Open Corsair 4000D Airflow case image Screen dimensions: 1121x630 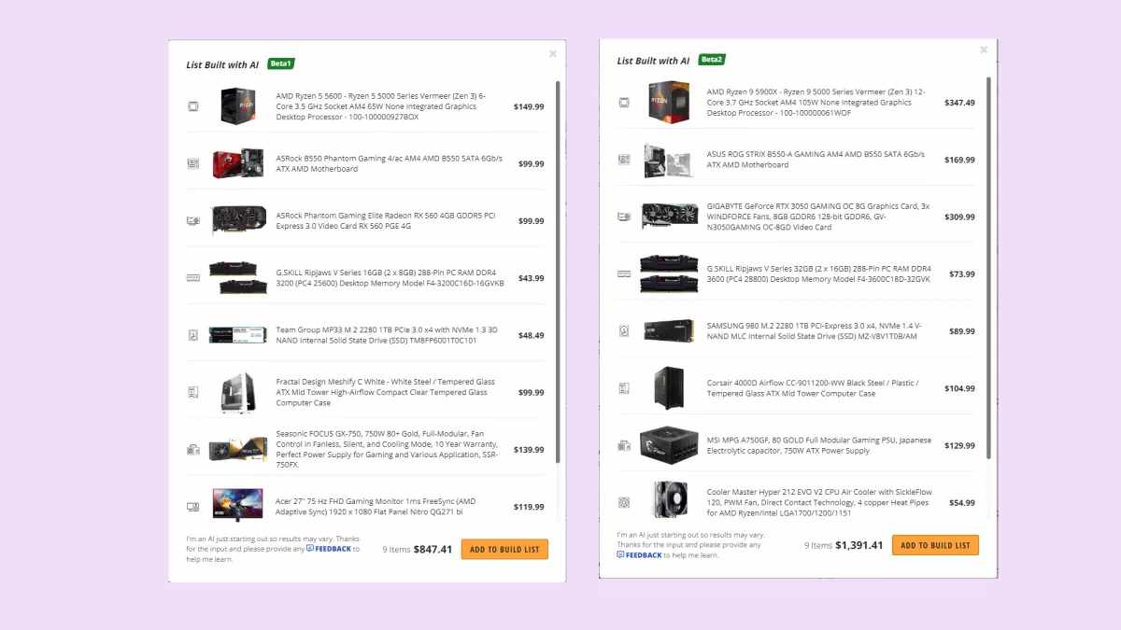[669, 388]
